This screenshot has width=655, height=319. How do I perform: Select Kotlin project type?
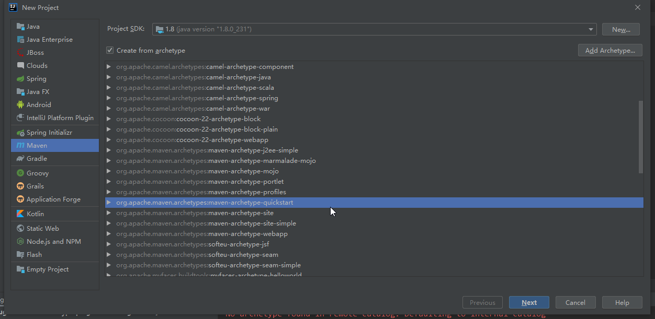pos(55,214)
